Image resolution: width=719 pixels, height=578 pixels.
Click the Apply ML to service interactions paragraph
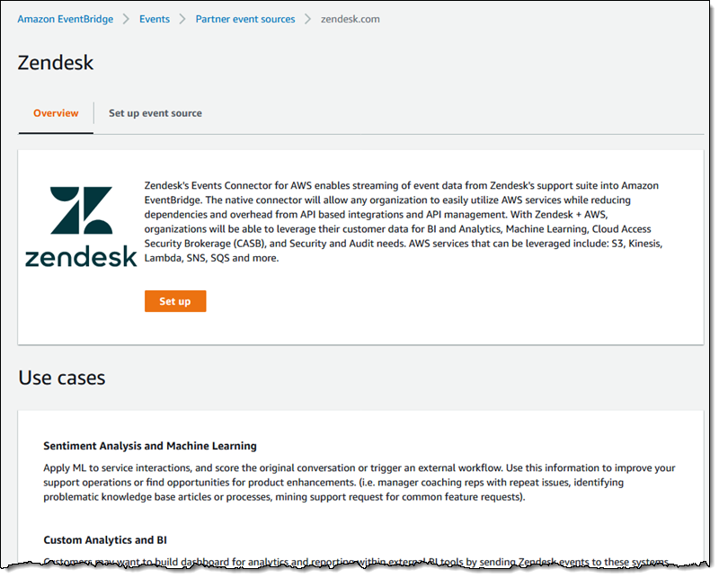click(359, 483)
